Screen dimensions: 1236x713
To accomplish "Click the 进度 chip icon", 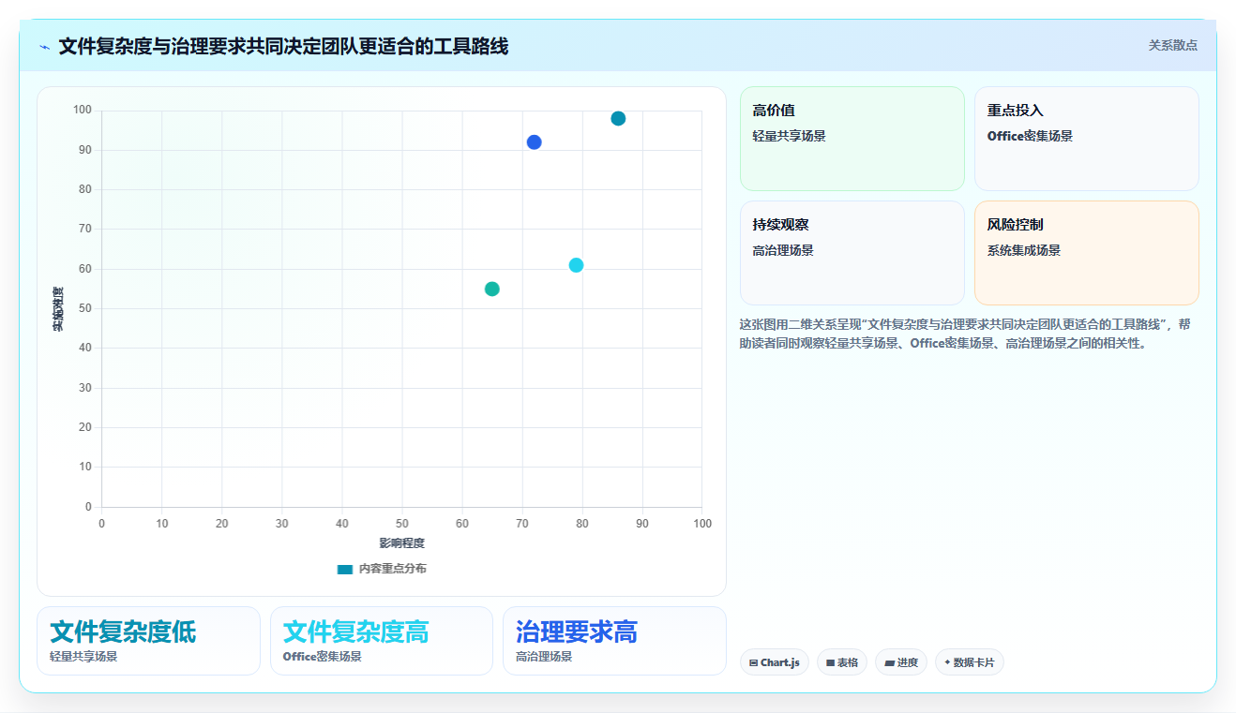I will pos(889,663).
